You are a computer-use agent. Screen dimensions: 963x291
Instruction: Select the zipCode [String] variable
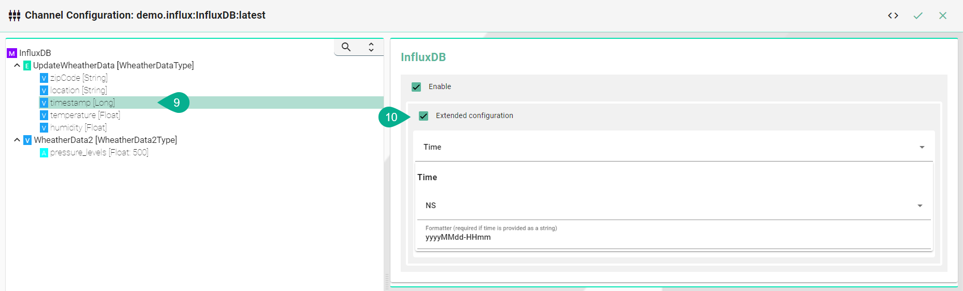79,78
